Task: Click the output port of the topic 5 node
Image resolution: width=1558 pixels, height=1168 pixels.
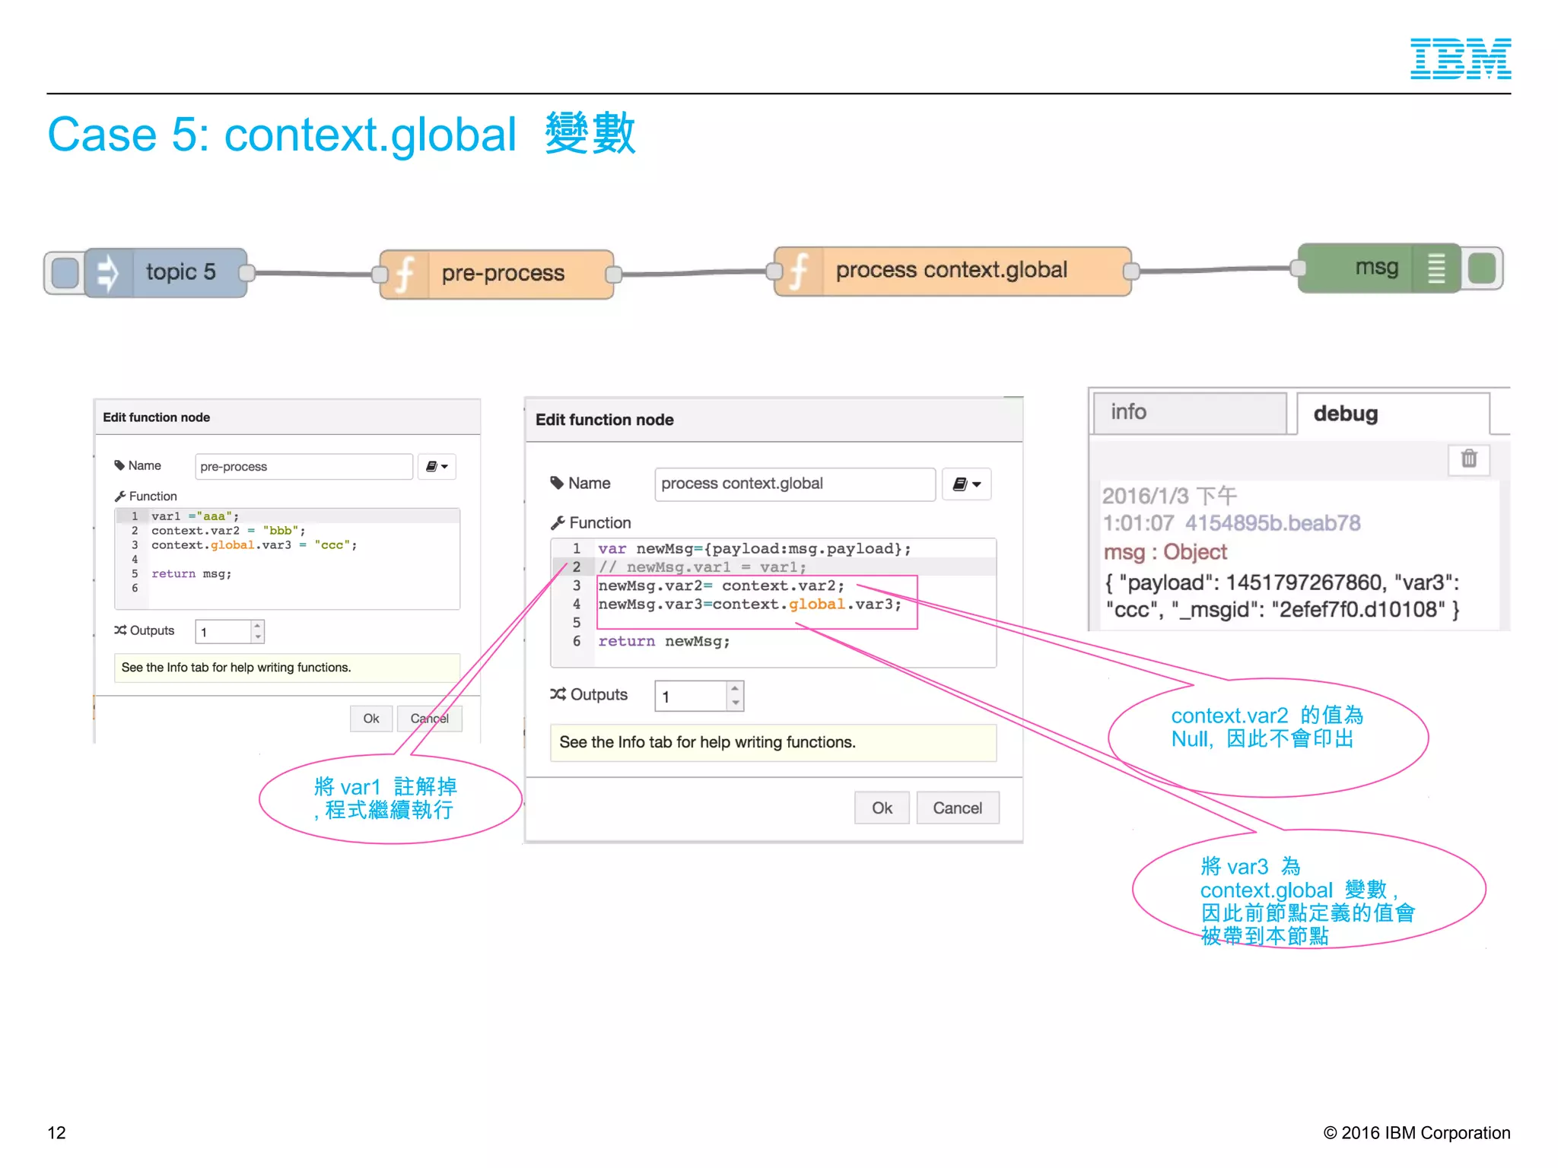Action: pos(246,273)
